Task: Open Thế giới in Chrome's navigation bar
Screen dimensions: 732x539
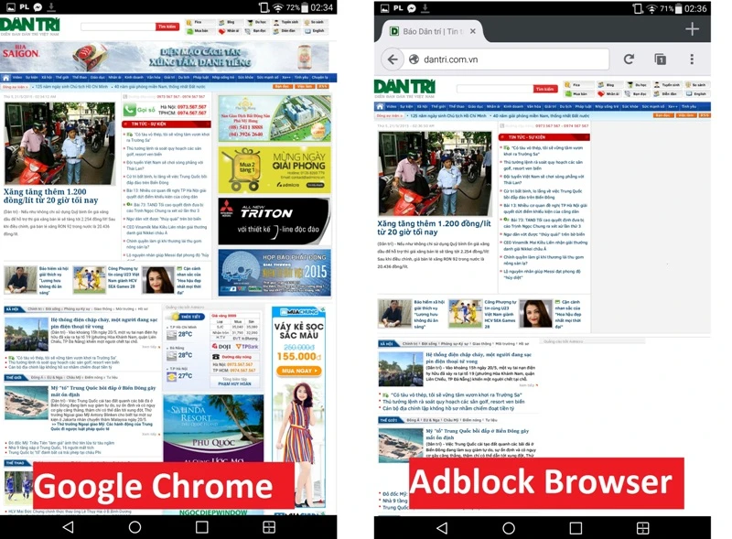Action: pos(61,78)
